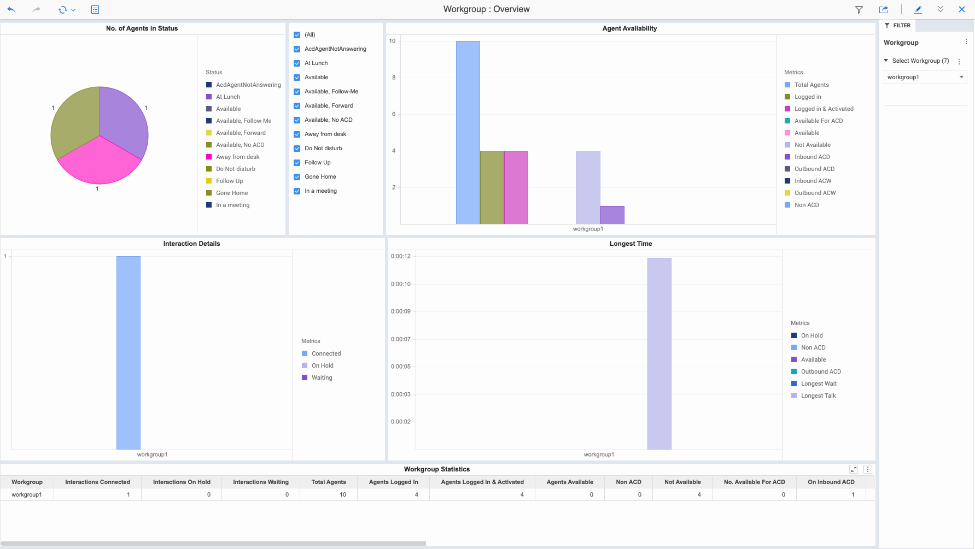The width and height of the screenshot is (975, 549).
Task: Uncheck the (All) status checkbox
Action: pyautogui.click(x=297, y=34)
